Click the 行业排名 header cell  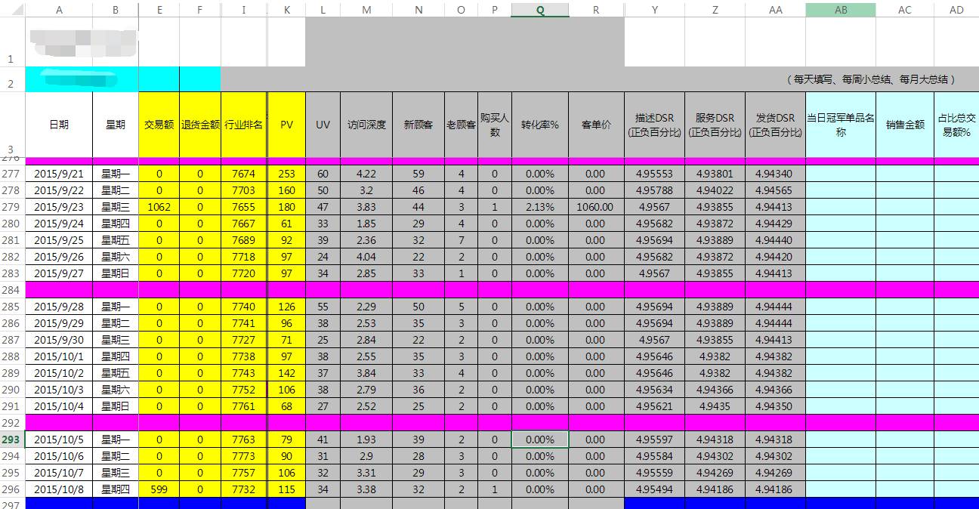[x=243, y=125]
